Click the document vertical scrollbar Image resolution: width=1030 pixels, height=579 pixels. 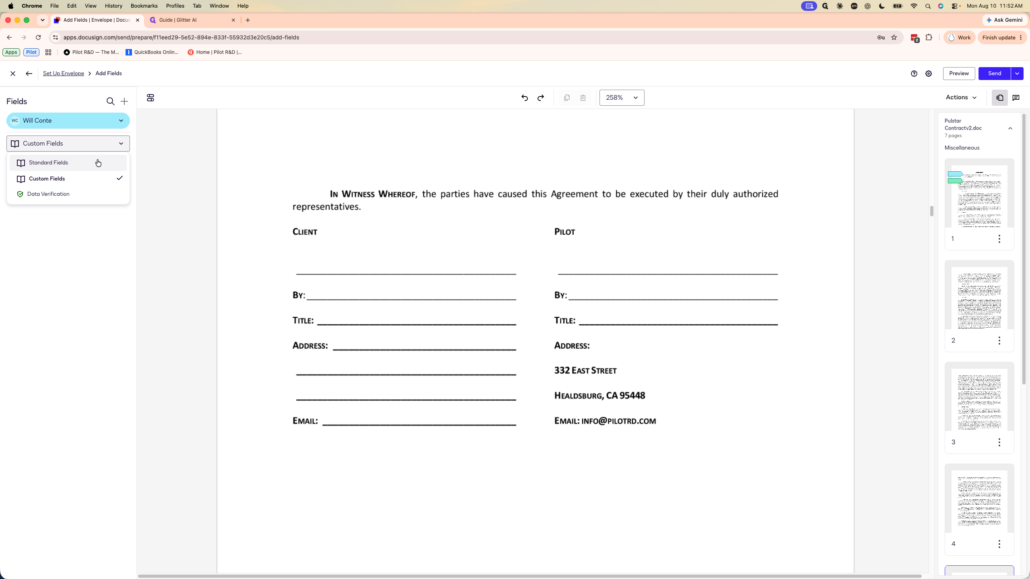click(932, 211)
